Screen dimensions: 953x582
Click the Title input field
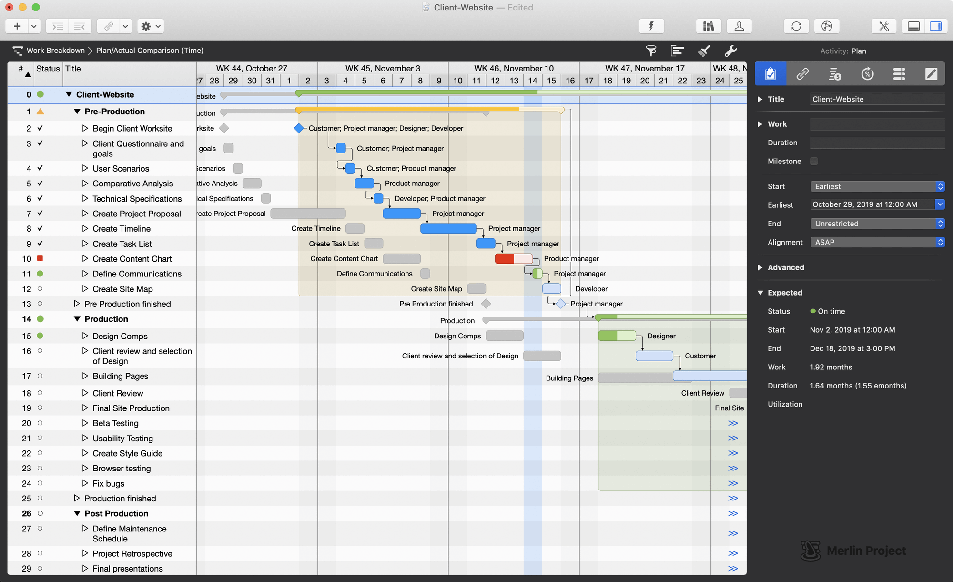click(877, 99)
